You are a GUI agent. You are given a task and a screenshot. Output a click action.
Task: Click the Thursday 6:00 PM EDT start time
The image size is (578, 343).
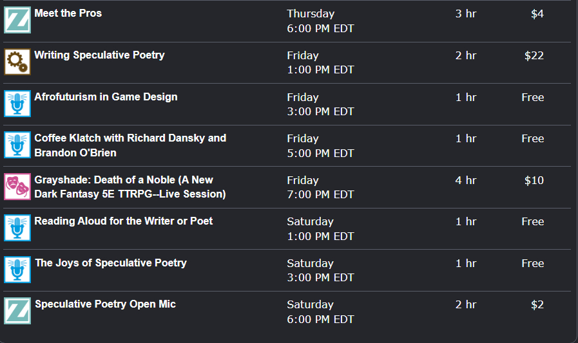pyautogui.click(x=320, y=21)
